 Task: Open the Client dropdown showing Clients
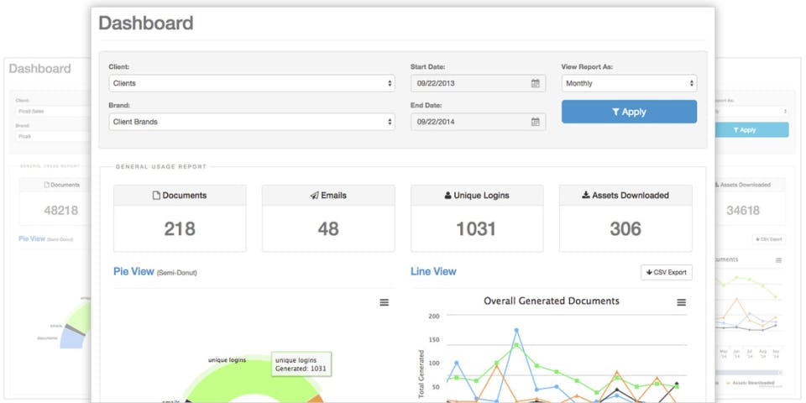pyautogui.click(x=251, y=83)
